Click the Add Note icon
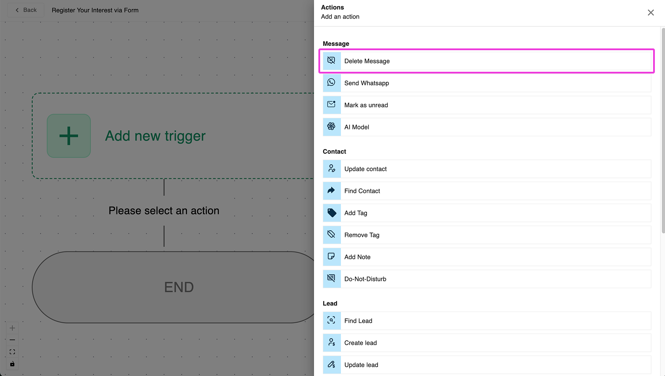The image size is (665, 376). pyautogui.click(x=332, y=257)
